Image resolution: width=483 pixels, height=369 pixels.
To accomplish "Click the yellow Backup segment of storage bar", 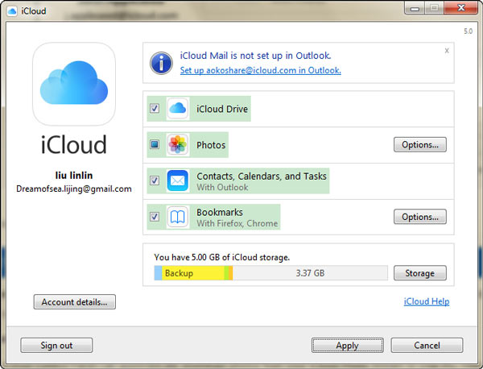I will (x=193, y=273).
